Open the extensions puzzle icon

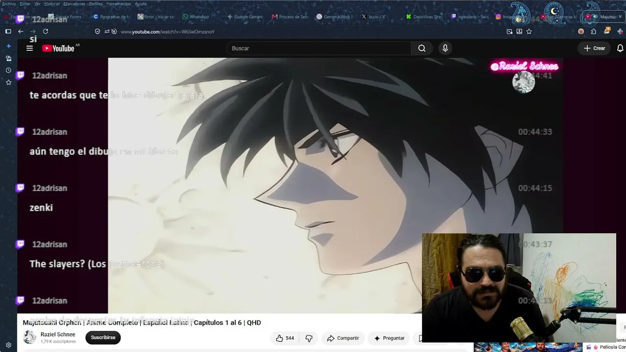tap(593, 31)
